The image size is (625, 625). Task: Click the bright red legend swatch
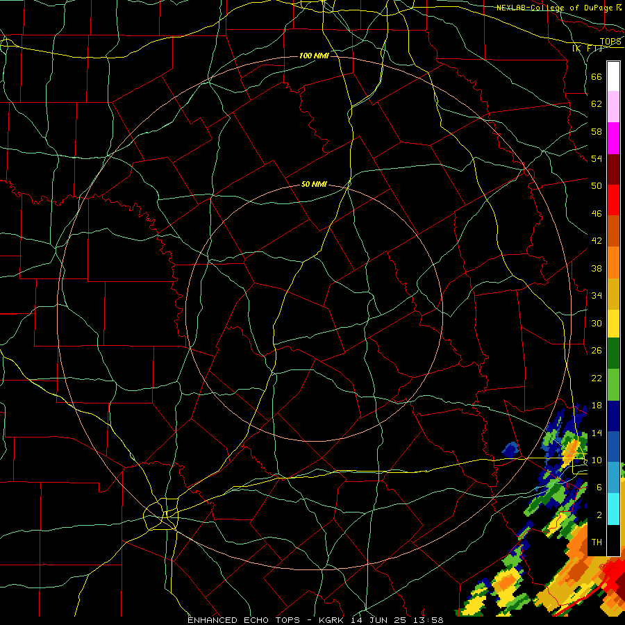click(x=613, y=200)
